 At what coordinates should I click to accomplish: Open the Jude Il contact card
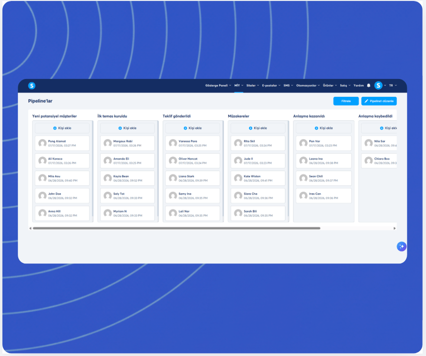click(258, 160)
